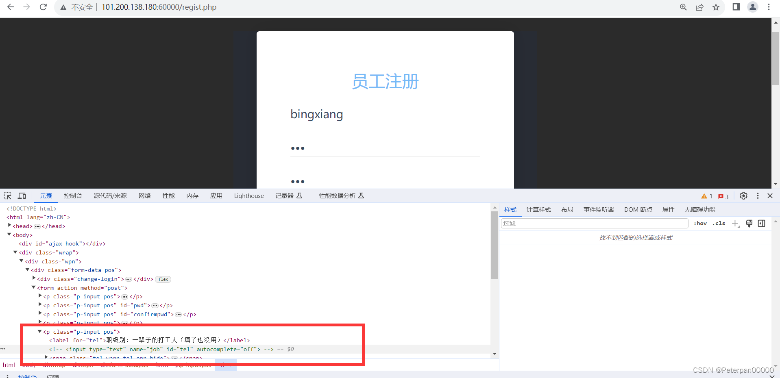The image size is (780, 378).
Task: Open the user profile avatar
Action: click(x=753, y=7)
